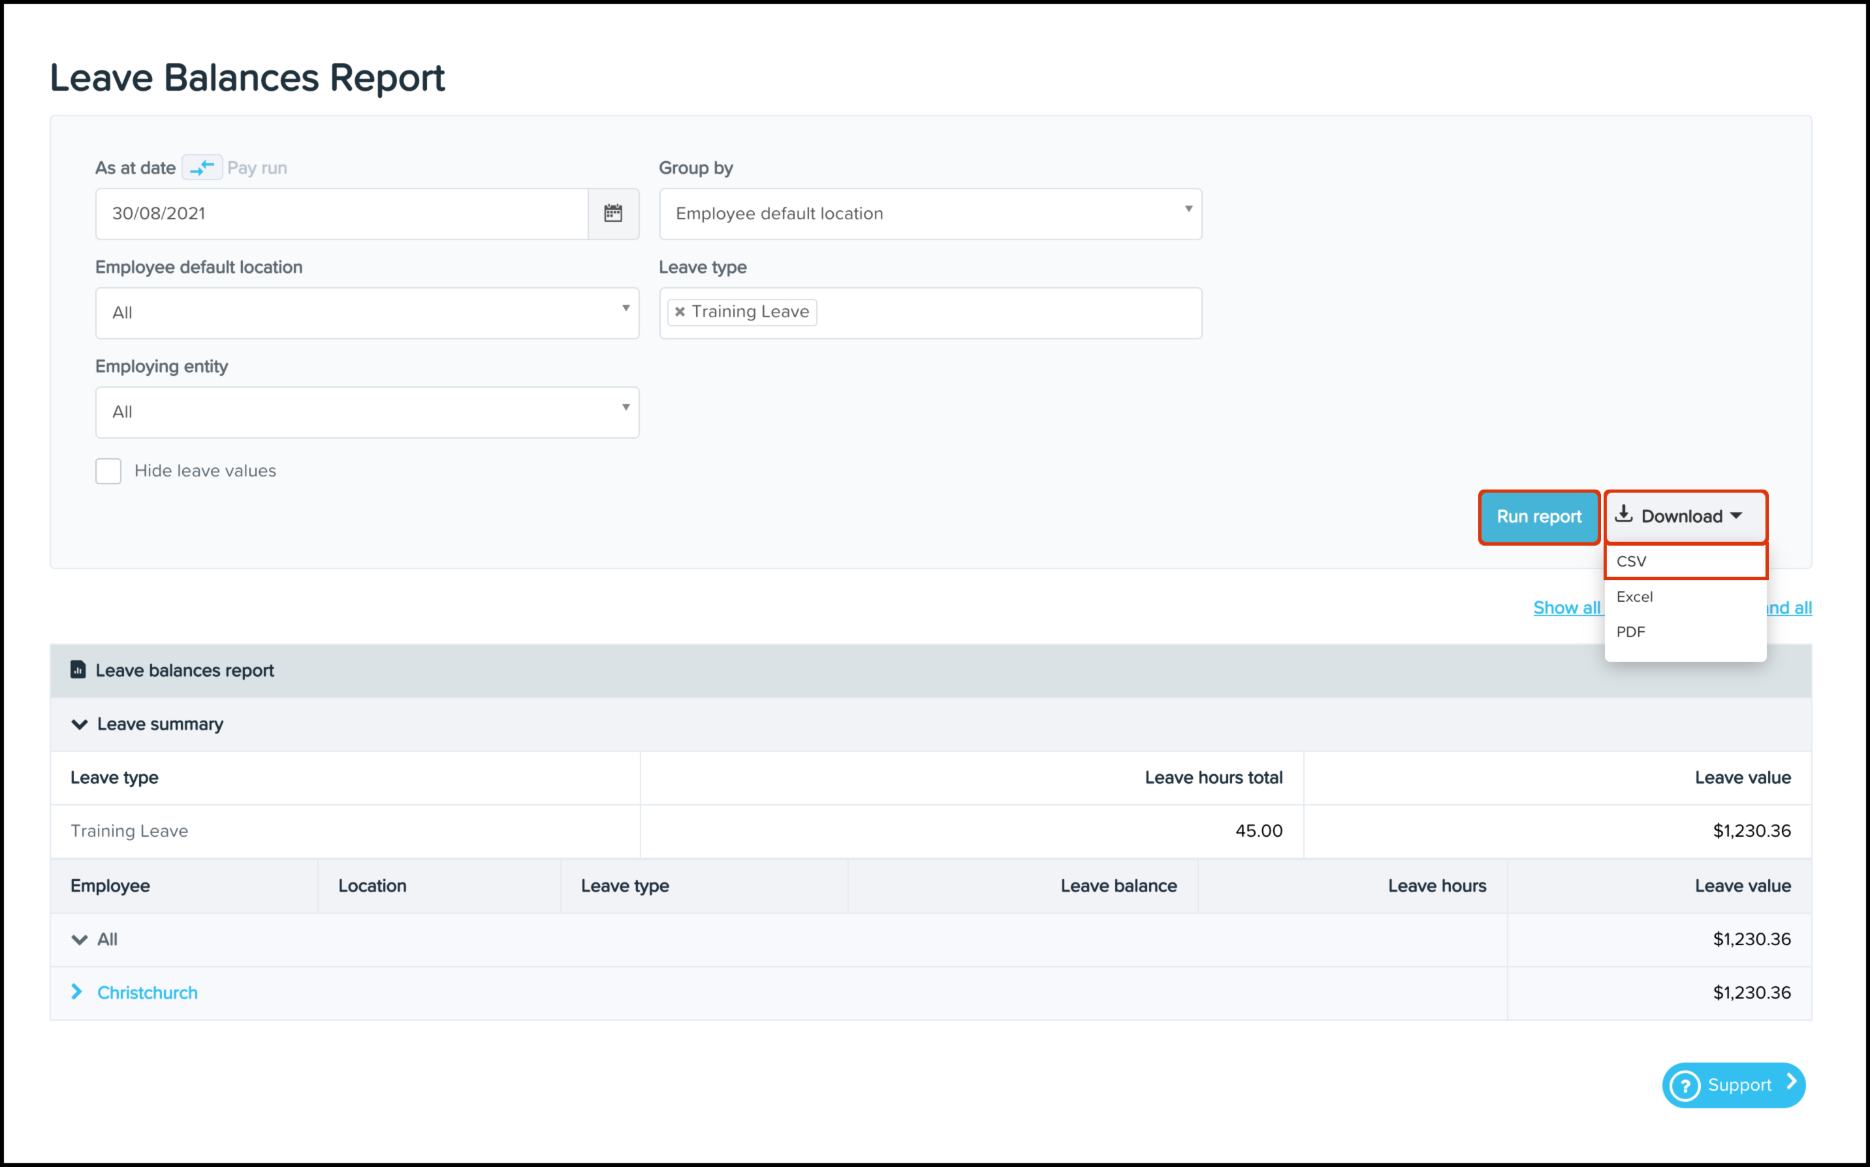Open the Group by dropdown
The height and width of the screenshot is (1167, 1870).
click(930, 214)
